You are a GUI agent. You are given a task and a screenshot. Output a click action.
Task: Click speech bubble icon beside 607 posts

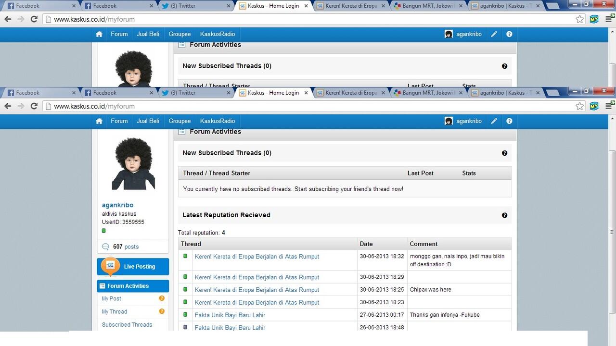pos(106,247)
